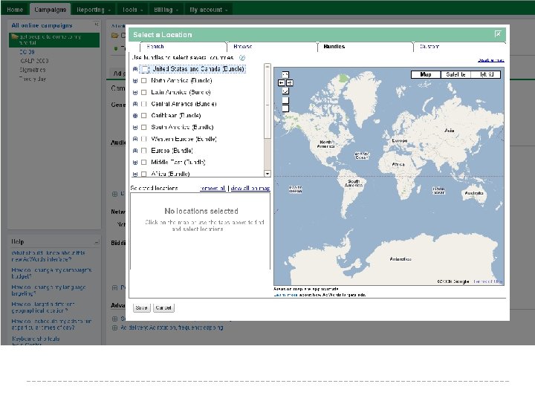Pan the map up with the top arrow
This screenshot has width=535, height=401.
285,75
